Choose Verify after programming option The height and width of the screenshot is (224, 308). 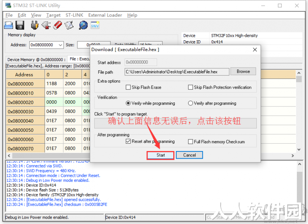tap(190, 103)
